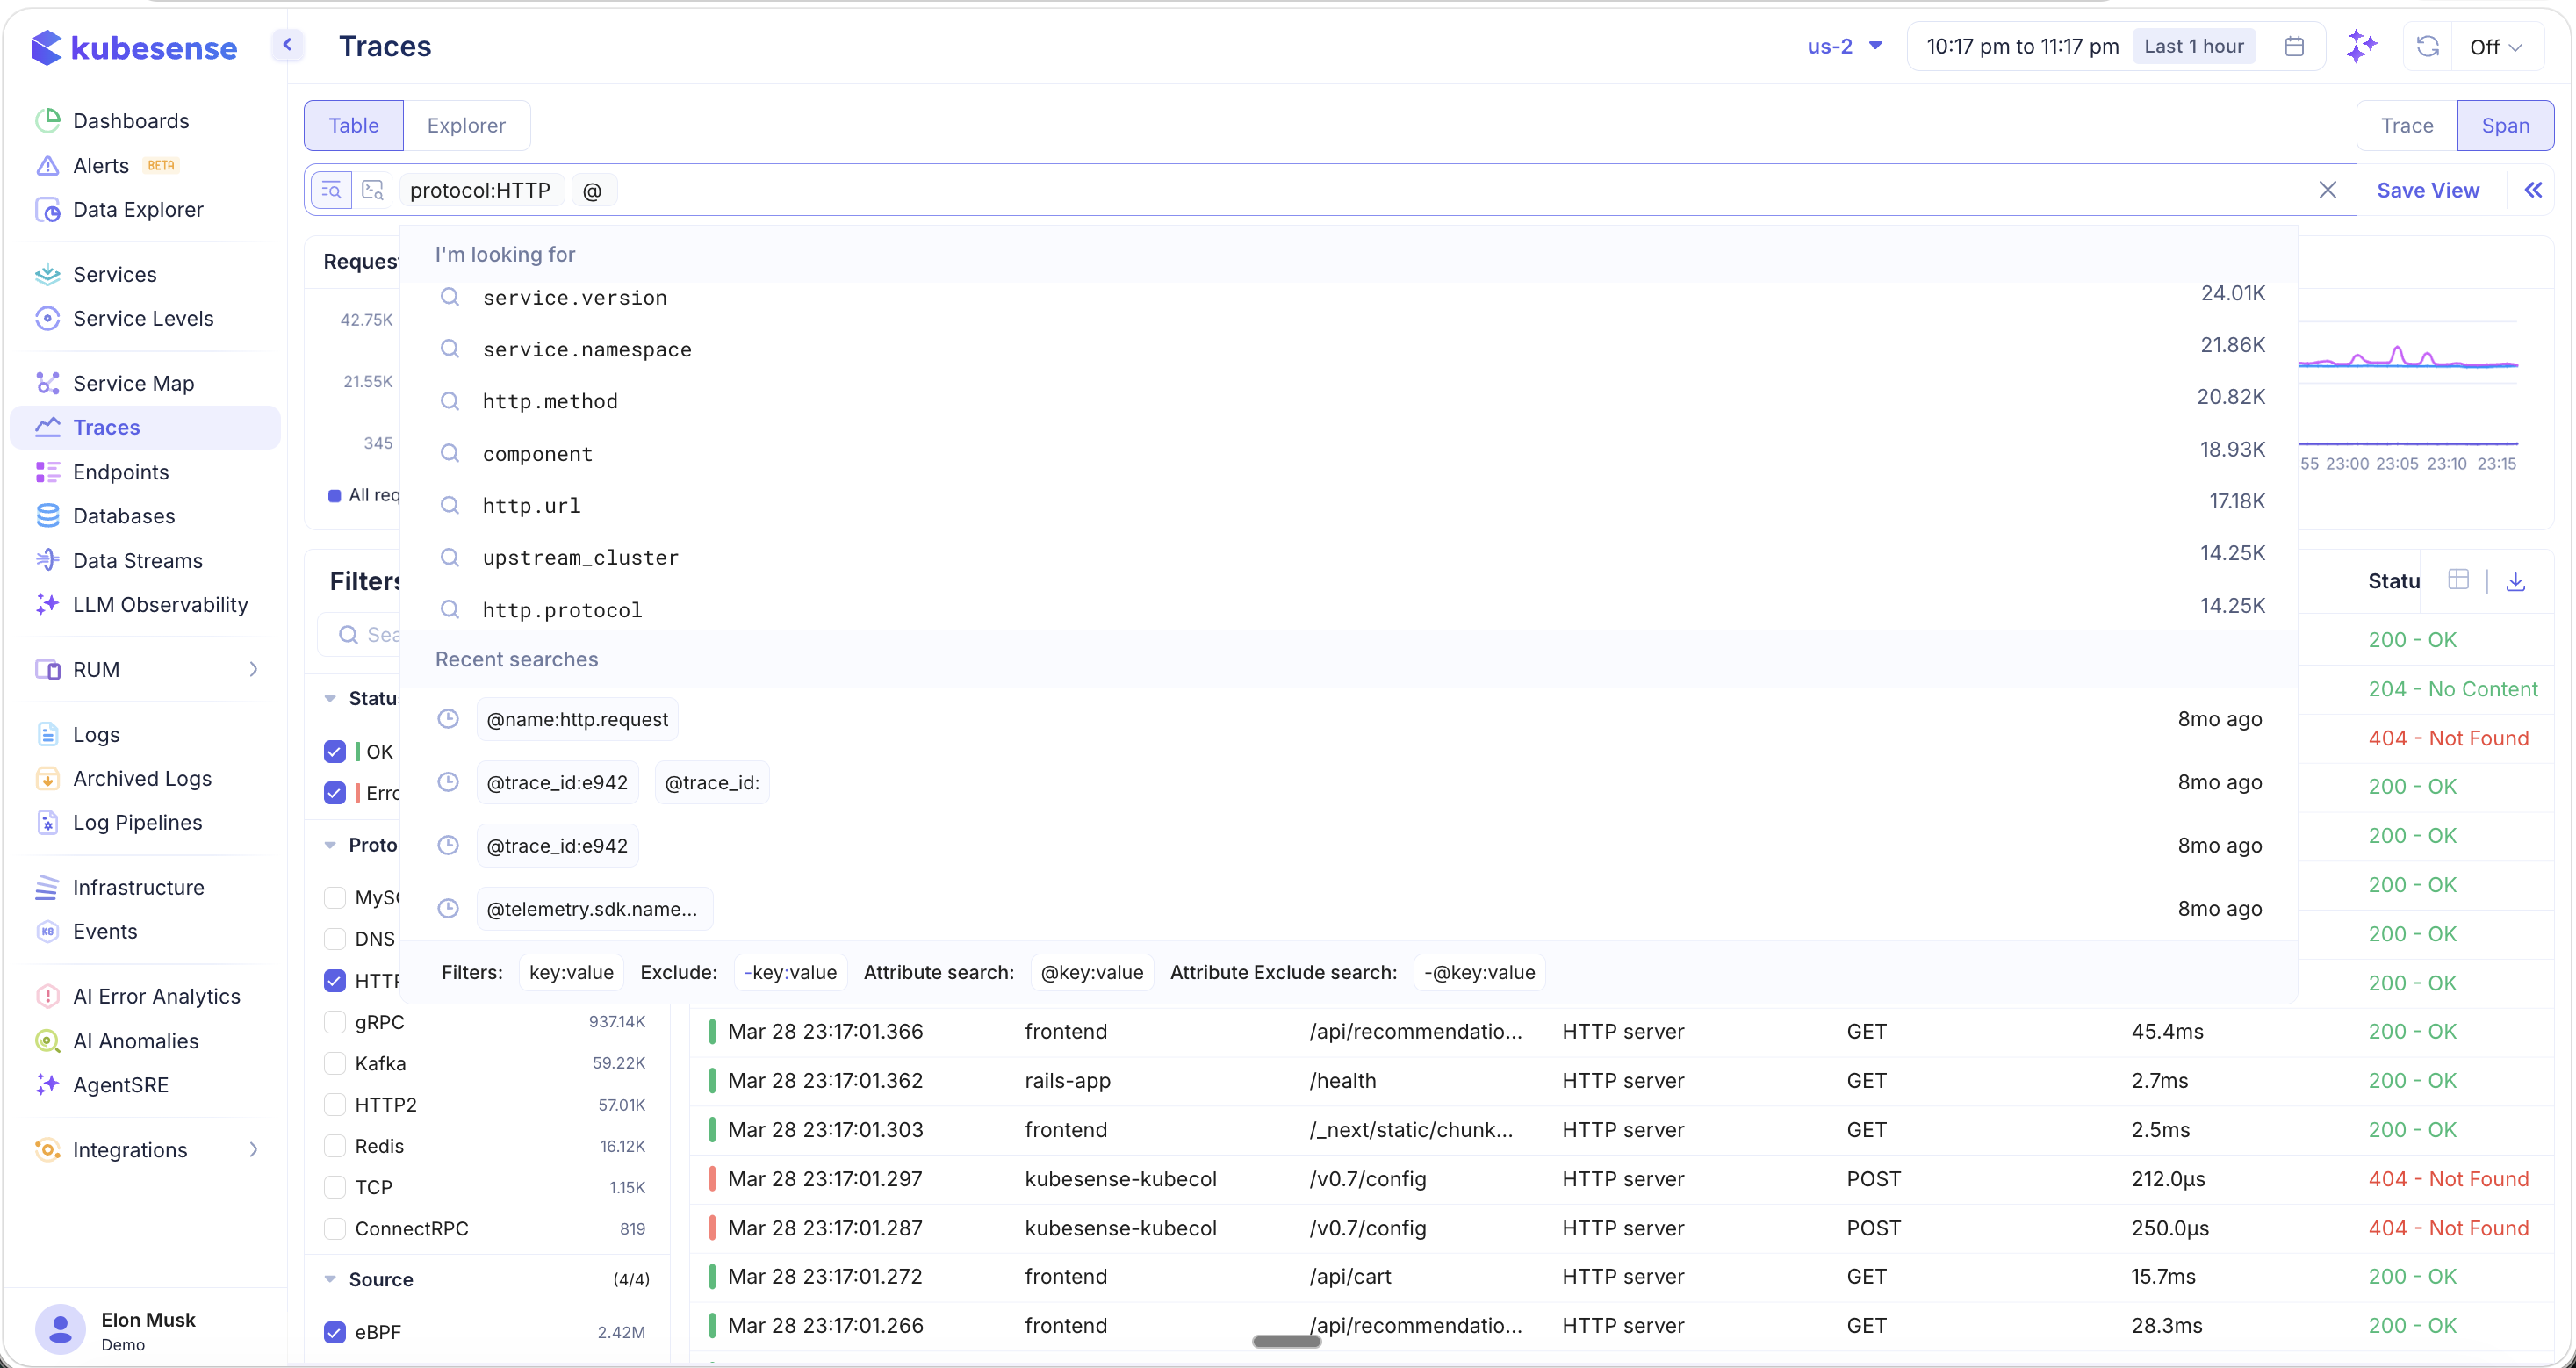Image resolution: width=2576 pixels, height=1368 pixels.
Task: Click the image search icon in the search bar
Action: tap(372, 189)
